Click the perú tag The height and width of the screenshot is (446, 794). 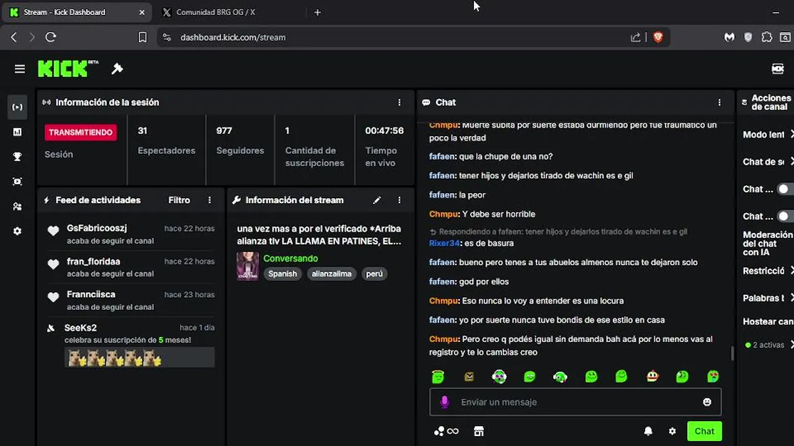pyautogui.click(x=374, y=274)
